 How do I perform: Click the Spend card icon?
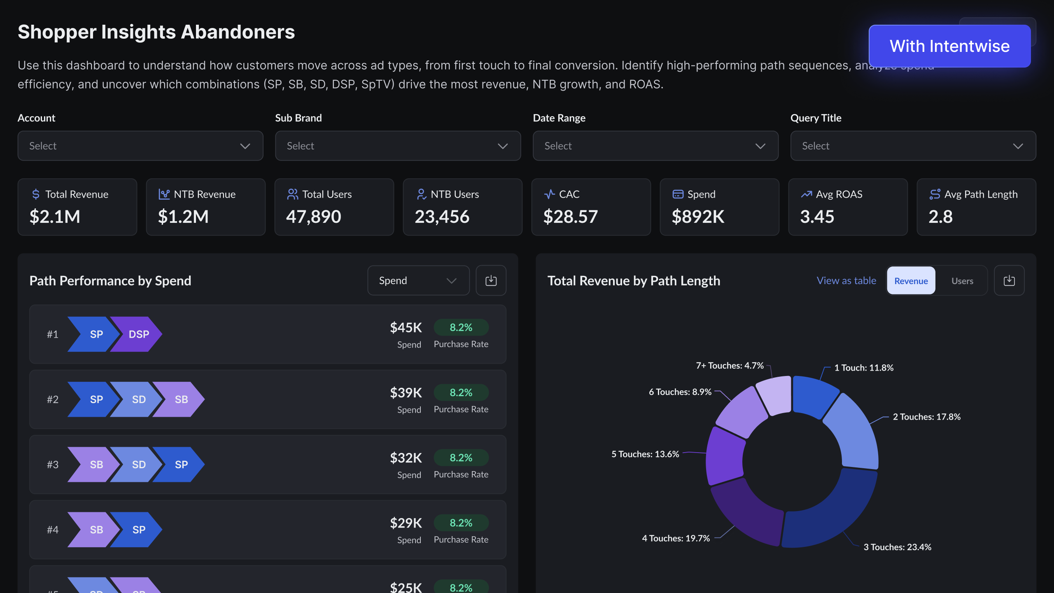tap(678, 194)
